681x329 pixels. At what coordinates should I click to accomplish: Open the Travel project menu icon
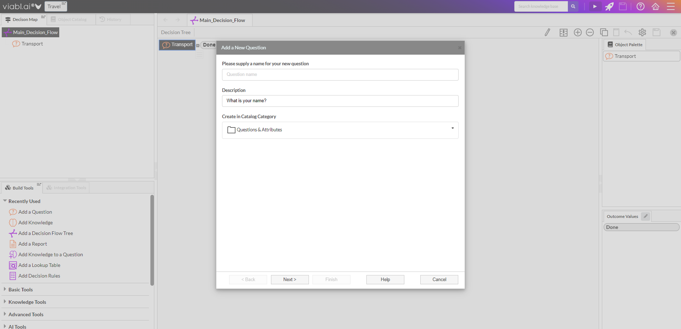pos(64,4)
